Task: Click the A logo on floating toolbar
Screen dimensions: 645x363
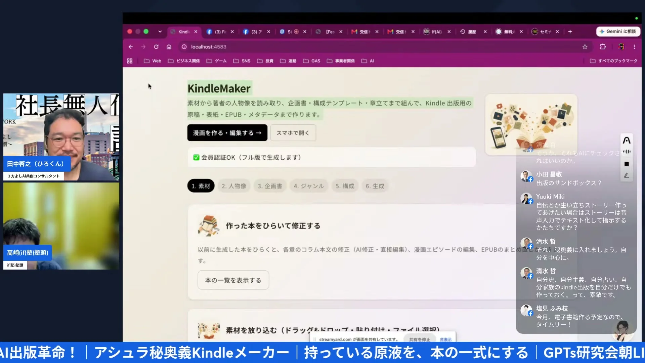Action: [627, 140]
